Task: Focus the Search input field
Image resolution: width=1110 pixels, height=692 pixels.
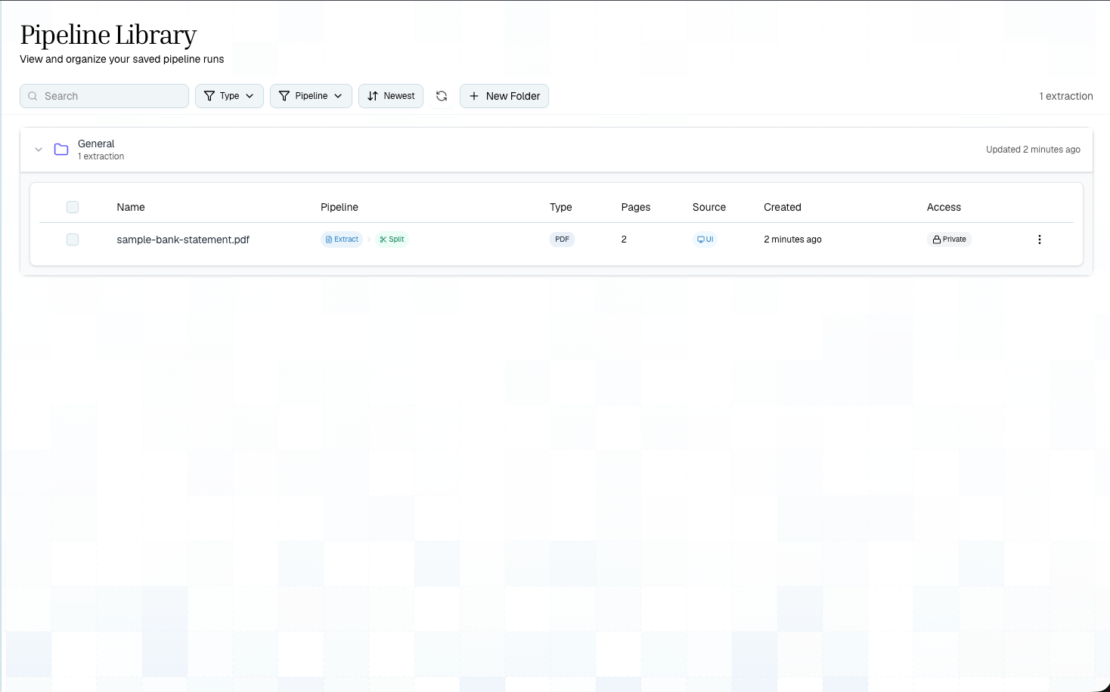Action: coord(104,96)
